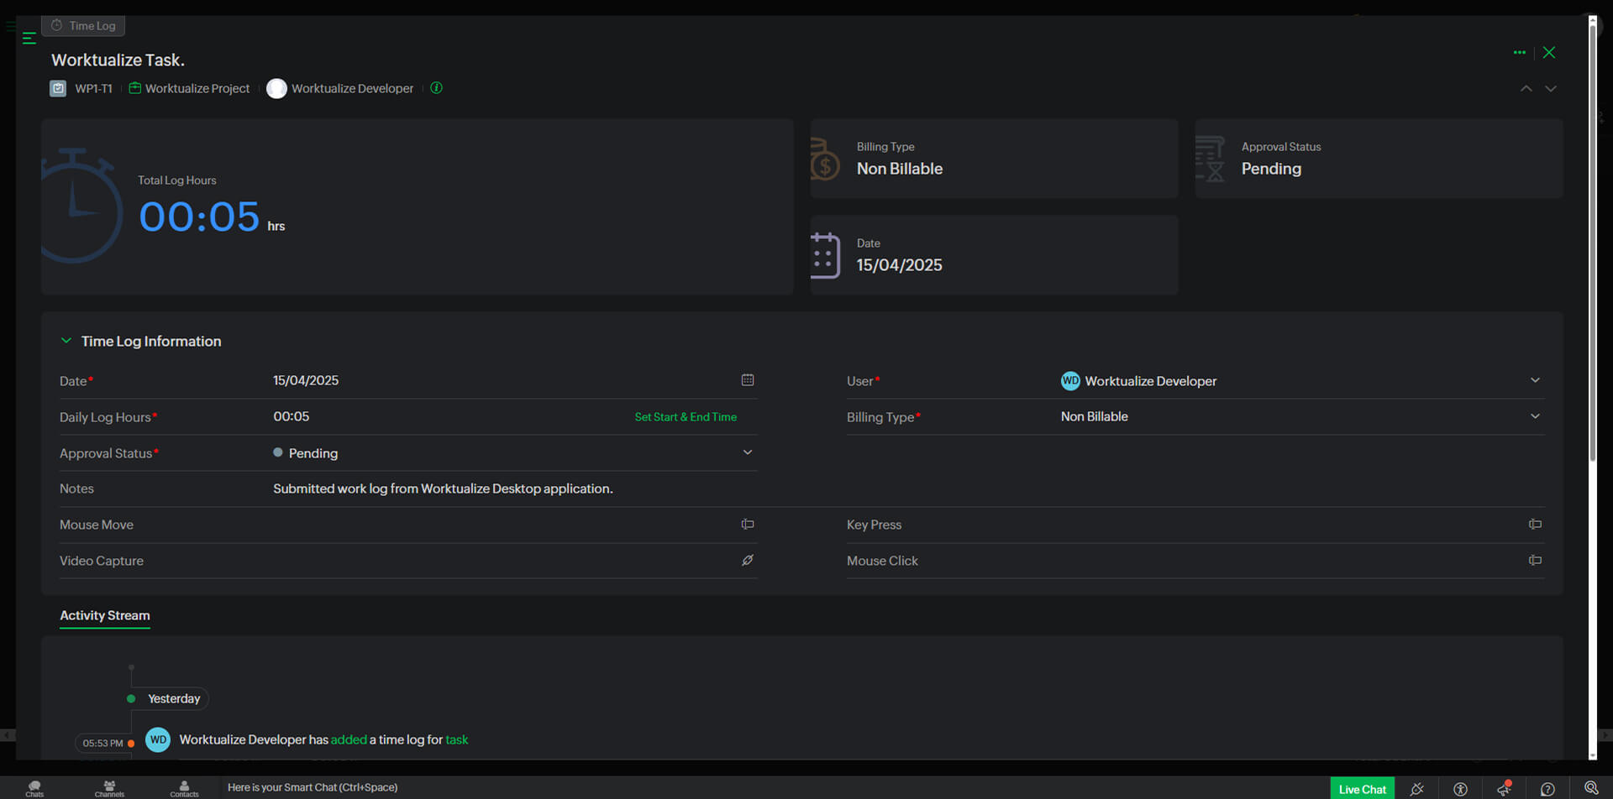Click the accessibility icon in bottom bar
The image size is (1613, 799).
coord(1460,789)
